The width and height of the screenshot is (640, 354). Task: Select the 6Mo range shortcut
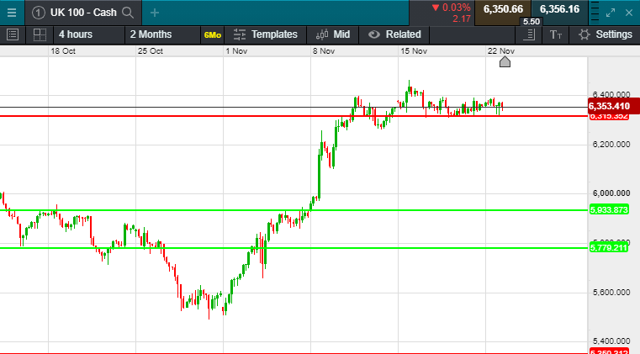212,35
